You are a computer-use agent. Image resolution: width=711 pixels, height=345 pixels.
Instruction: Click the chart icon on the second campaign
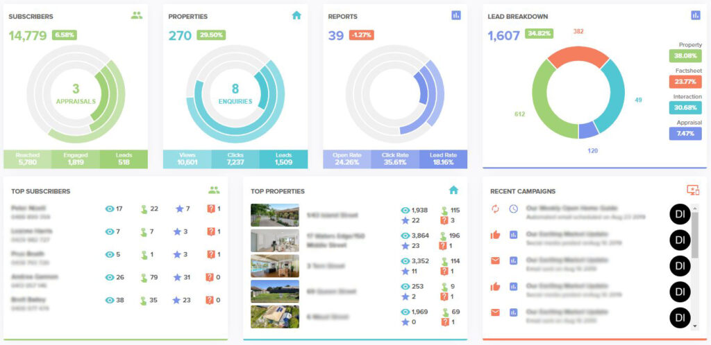coord(513,235)
